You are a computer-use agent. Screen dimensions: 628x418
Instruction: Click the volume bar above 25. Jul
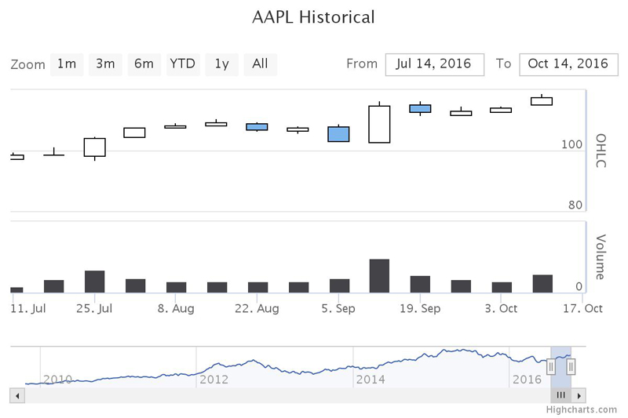[x=94, y=282]
